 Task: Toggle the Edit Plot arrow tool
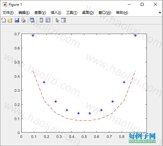(57, 20)
